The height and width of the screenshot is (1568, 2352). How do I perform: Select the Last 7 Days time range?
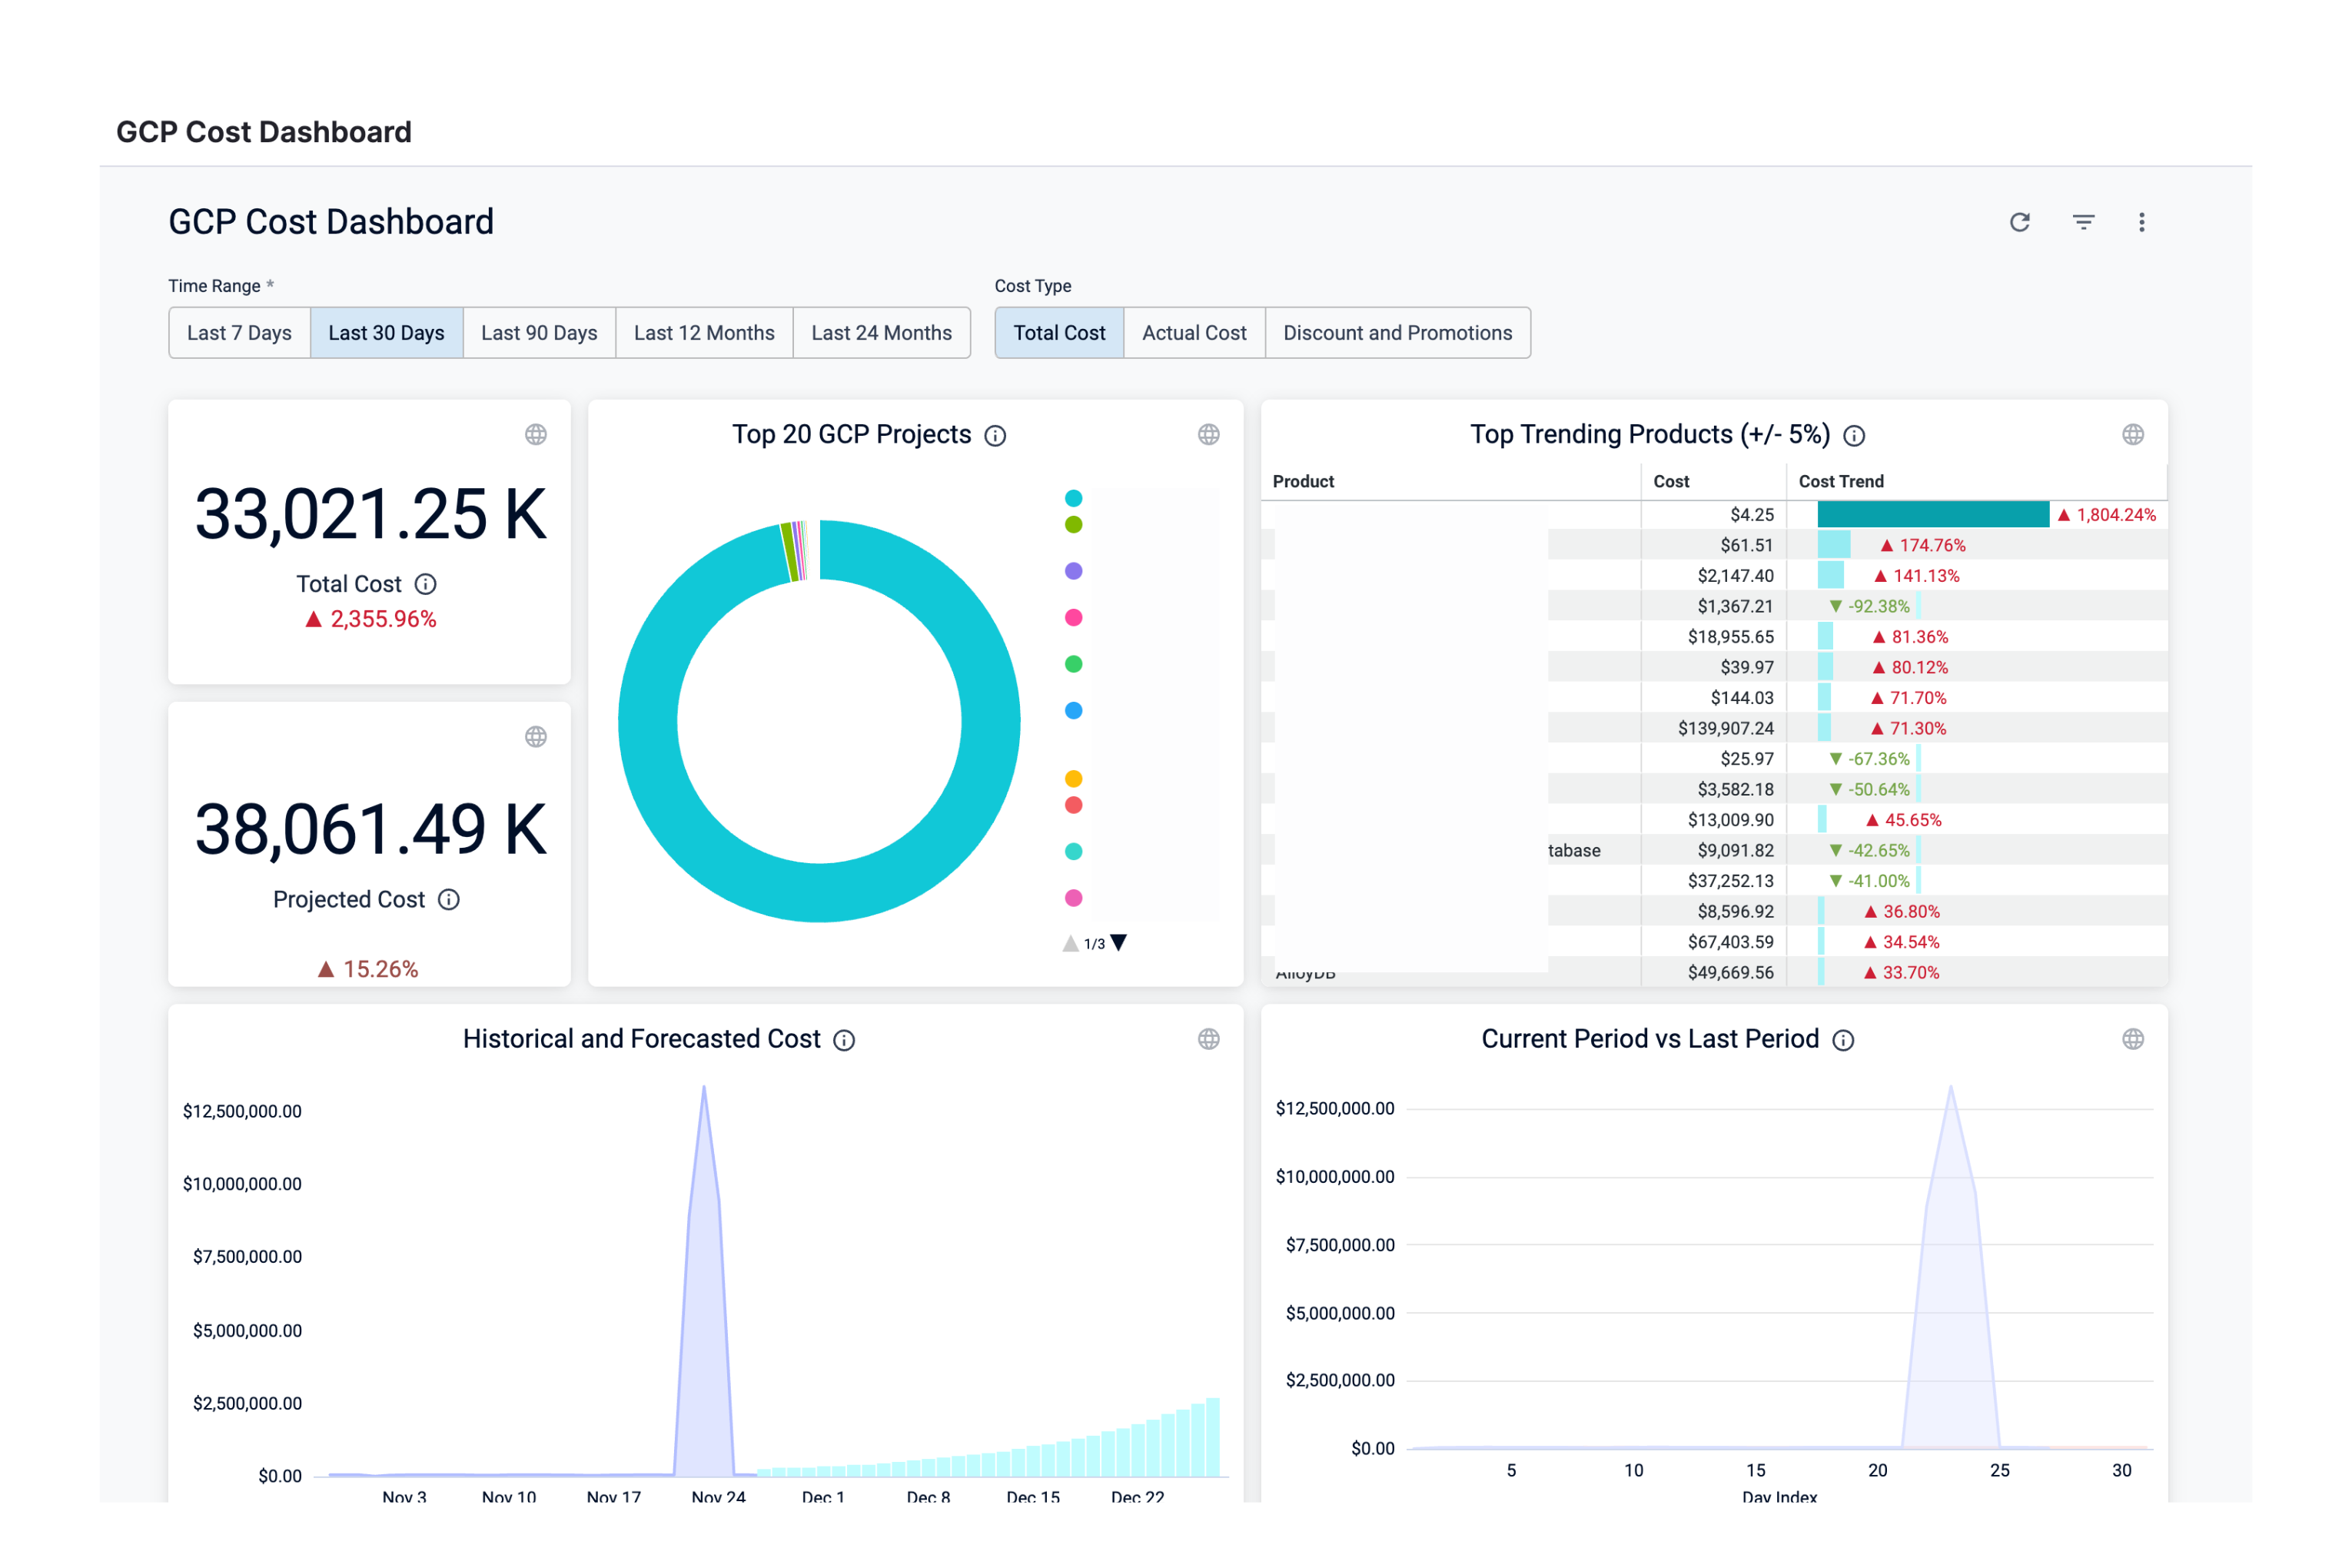[x=239, y=333]
